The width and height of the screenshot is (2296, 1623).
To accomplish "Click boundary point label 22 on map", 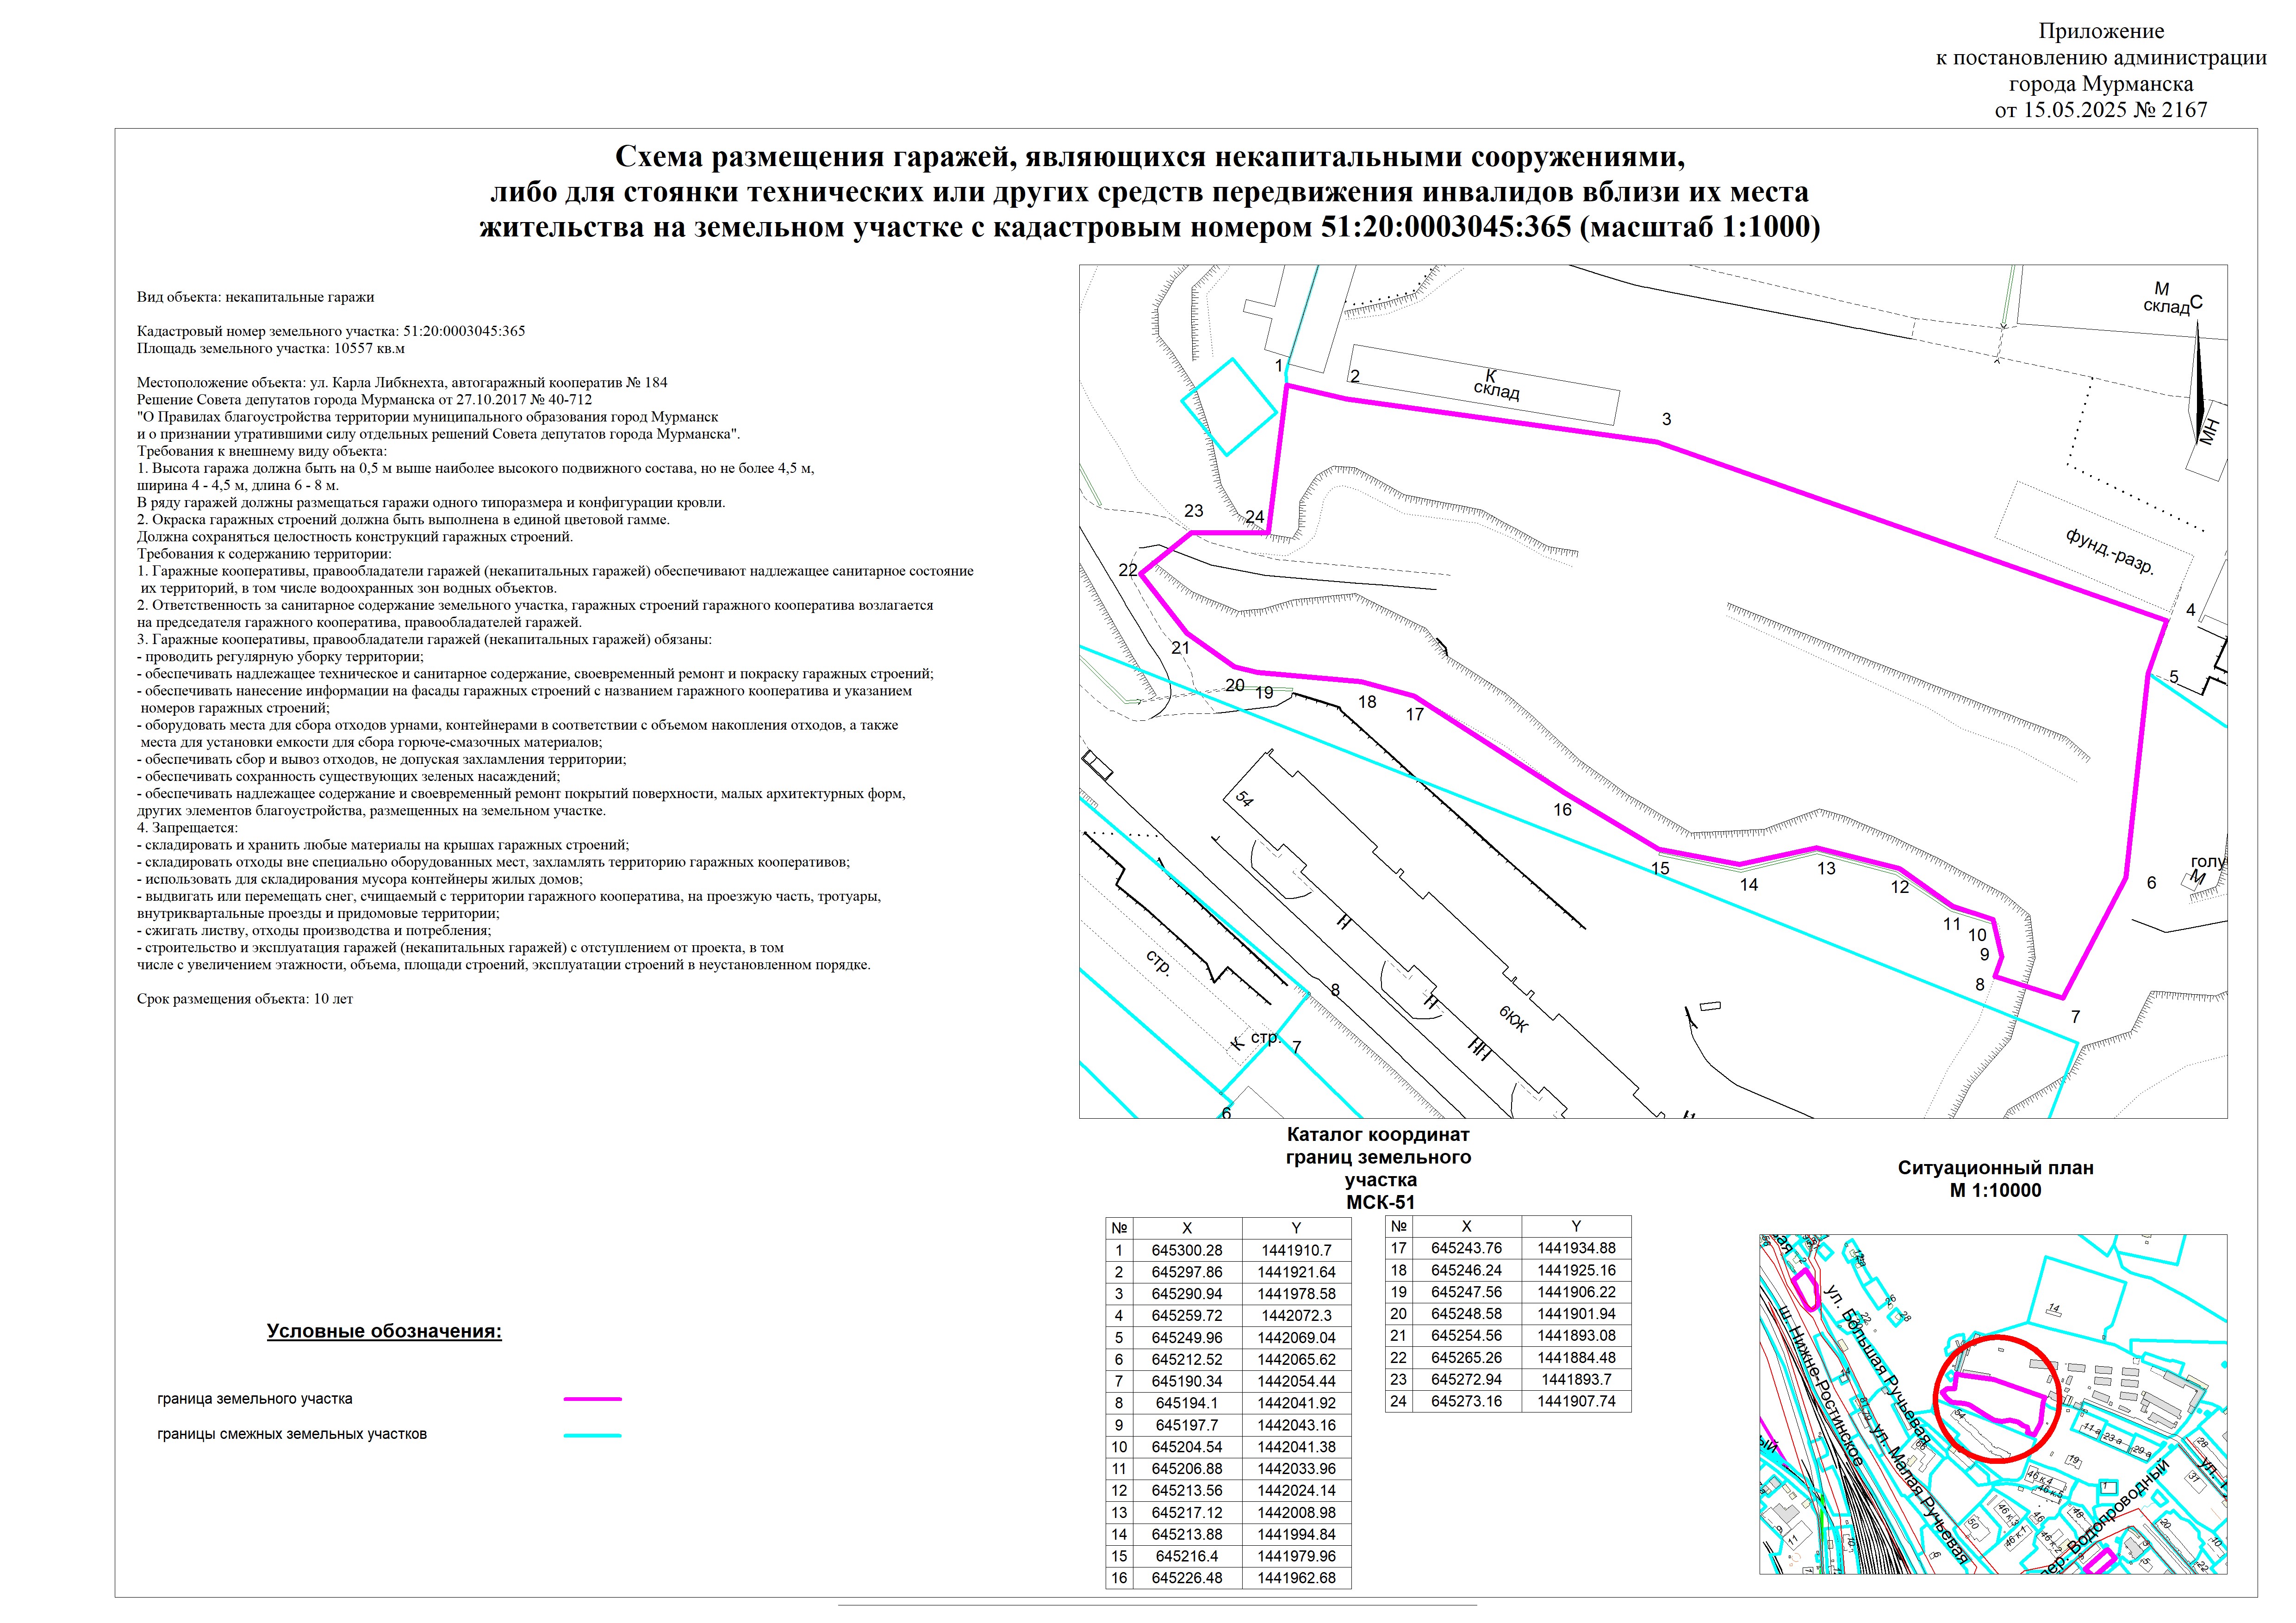I will 1128,570.
